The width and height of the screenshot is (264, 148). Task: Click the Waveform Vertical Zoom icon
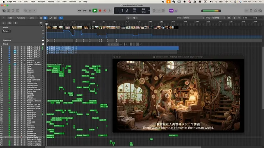(229, 18)
